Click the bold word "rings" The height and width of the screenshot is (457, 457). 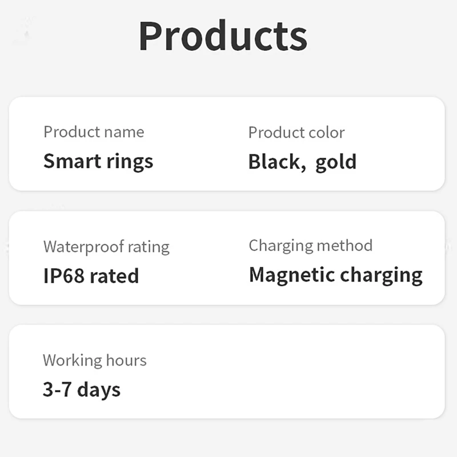(x=129, y=162)
